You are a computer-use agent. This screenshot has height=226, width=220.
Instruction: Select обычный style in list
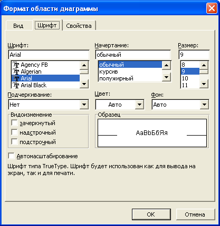(x=130, y=65)
